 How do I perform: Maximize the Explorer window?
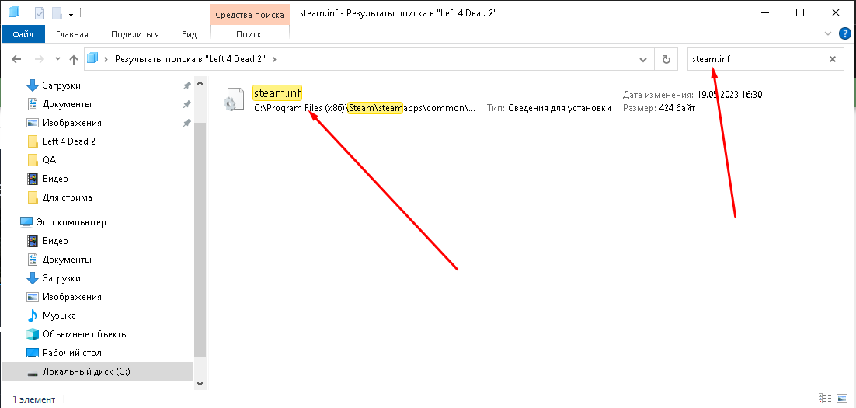tap(800, 12)
